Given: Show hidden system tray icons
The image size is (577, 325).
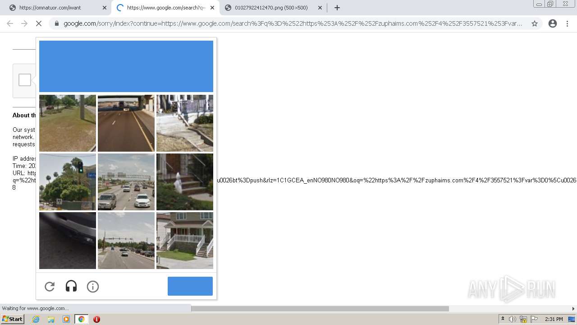Looking at the screenshot, I should [x=503, y=319].
